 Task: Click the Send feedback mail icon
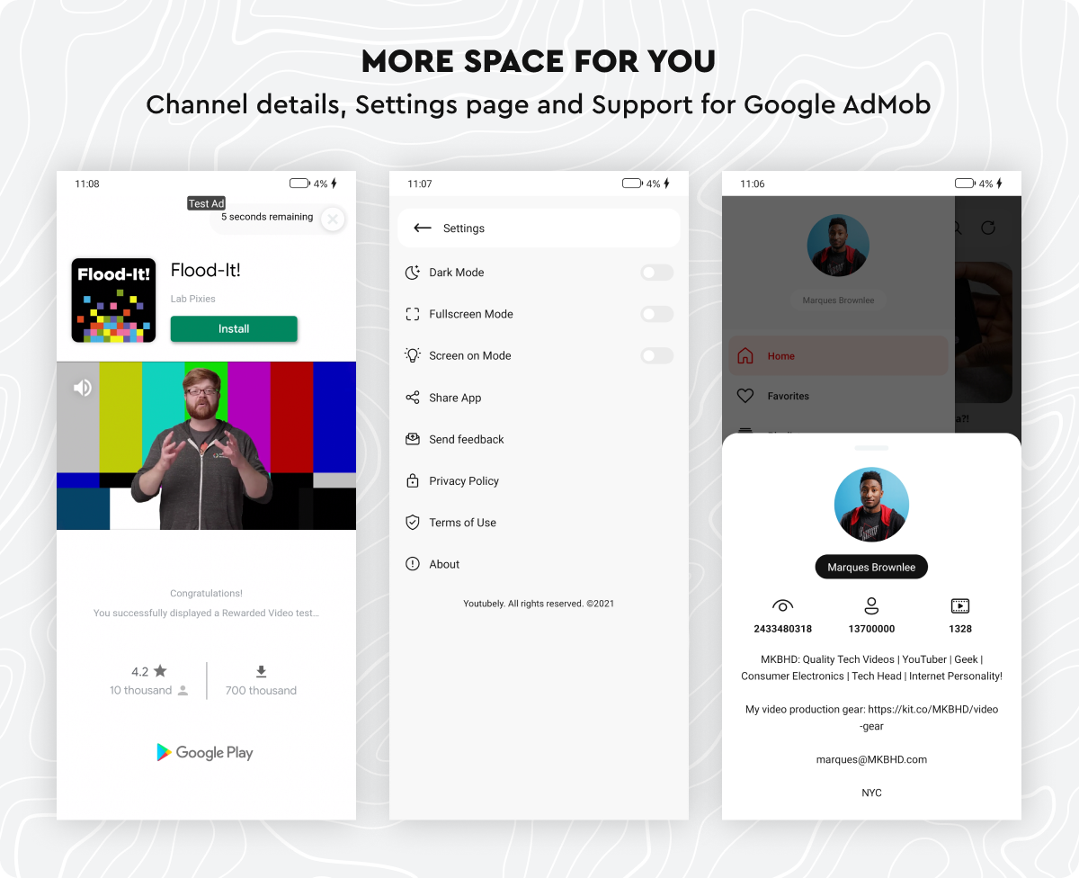(x=413, y=439)
